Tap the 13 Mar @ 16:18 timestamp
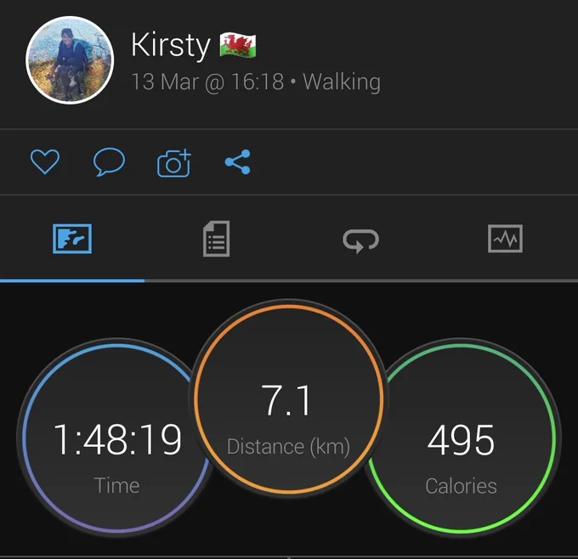 tap(207, 82)
